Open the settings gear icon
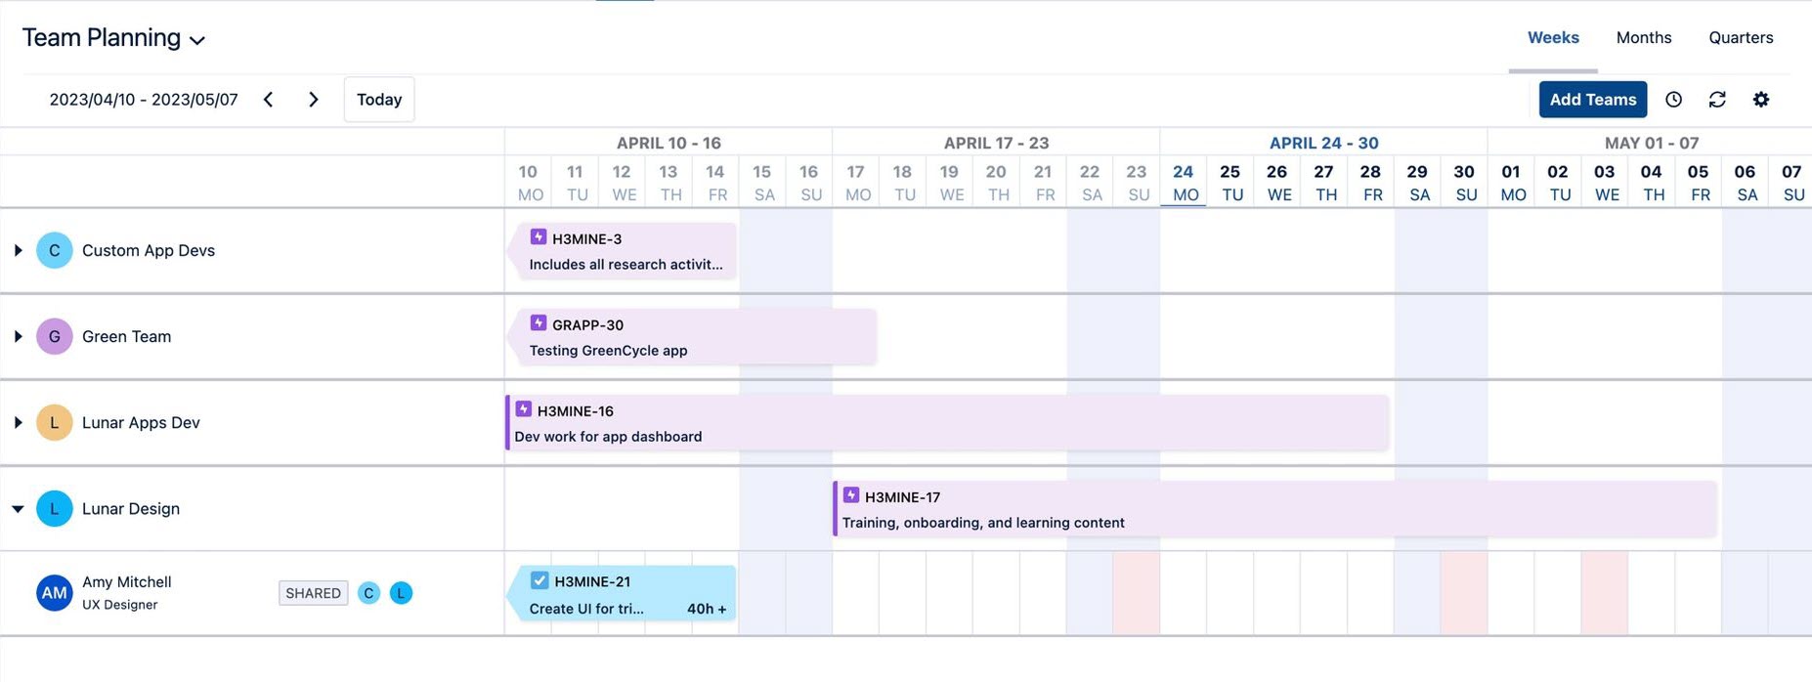1812x682 pixels. (x=1761, y=100)
